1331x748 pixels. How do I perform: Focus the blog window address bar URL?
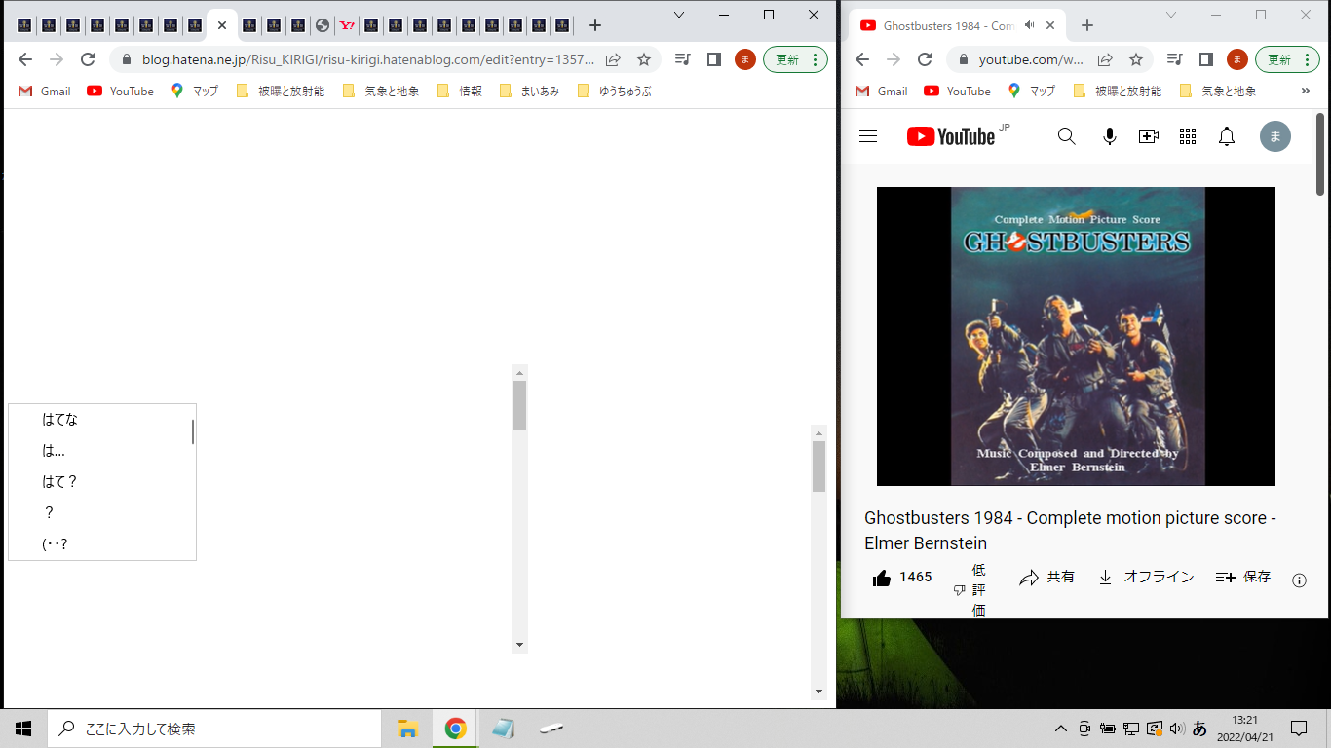pyautogui.click(x=368, y=59)
